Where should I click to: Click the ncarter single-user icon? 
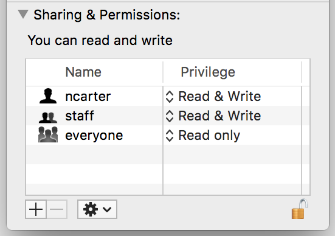pyautogui.click(x=48, y=96)
